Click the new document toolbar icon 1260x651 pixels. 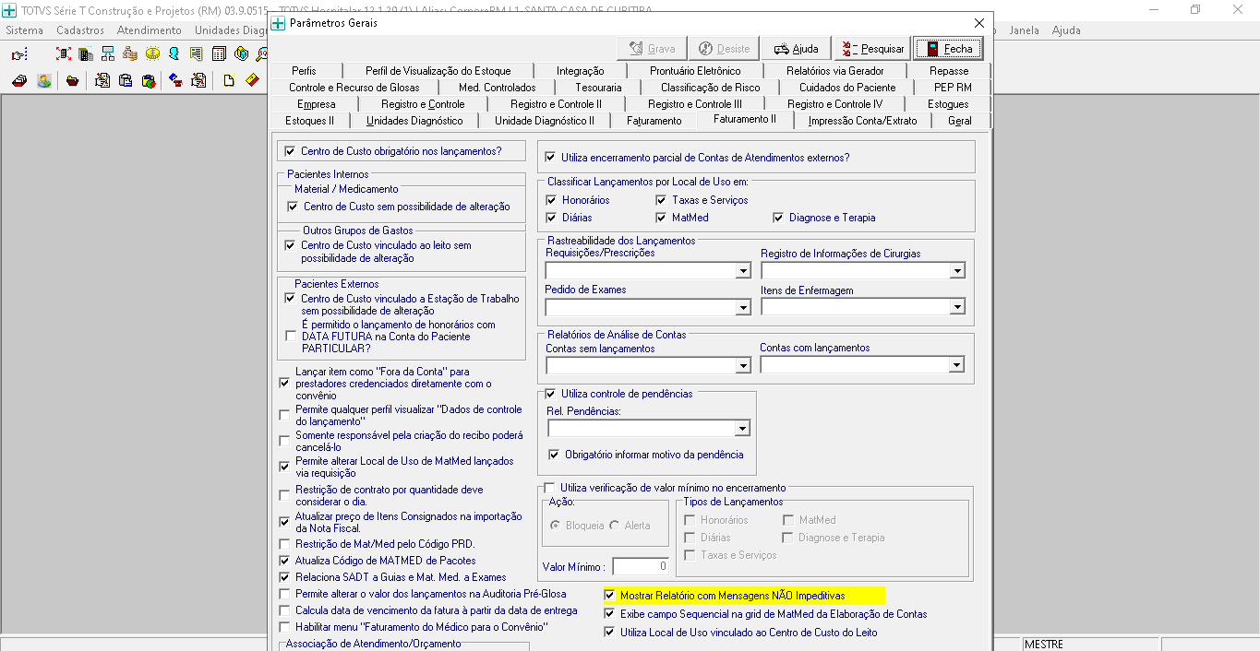pyautogui.click(x=229, y=80)
